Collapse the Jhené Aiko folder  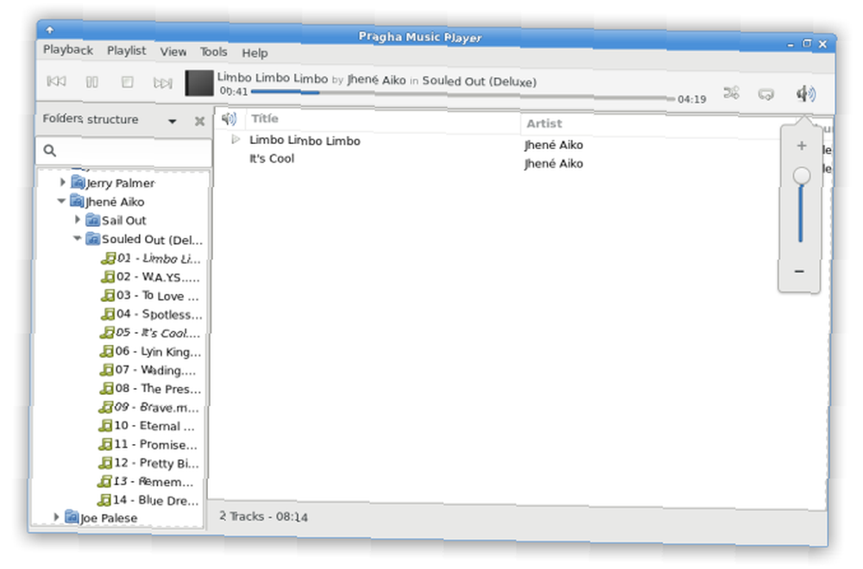tap(61, 201)
